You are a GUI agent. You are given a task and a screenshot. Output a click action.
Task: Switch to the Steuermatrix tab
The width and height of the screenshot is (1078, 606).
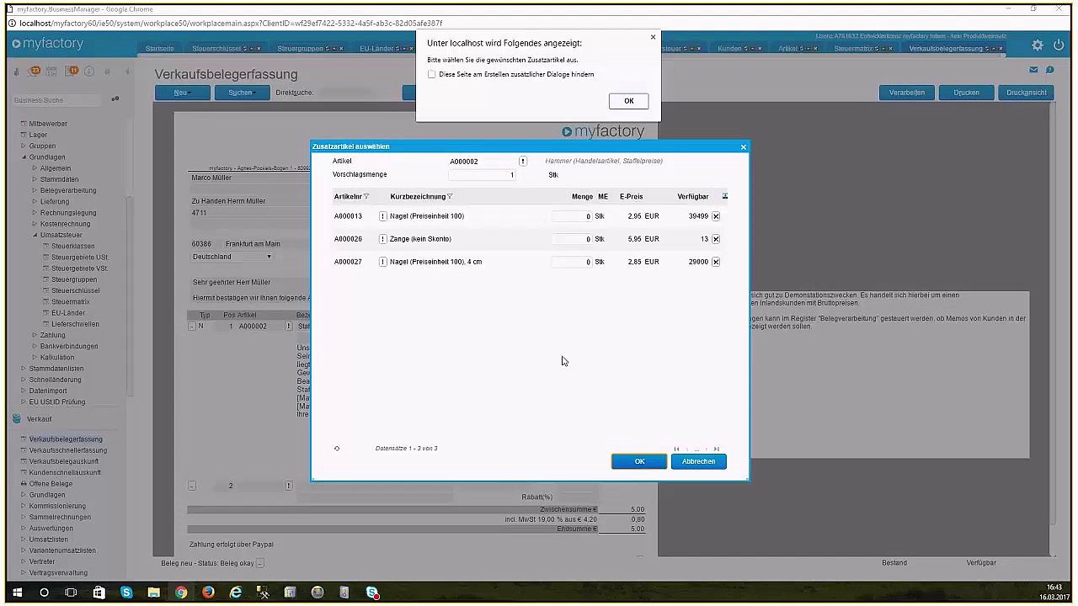[853, 49]
